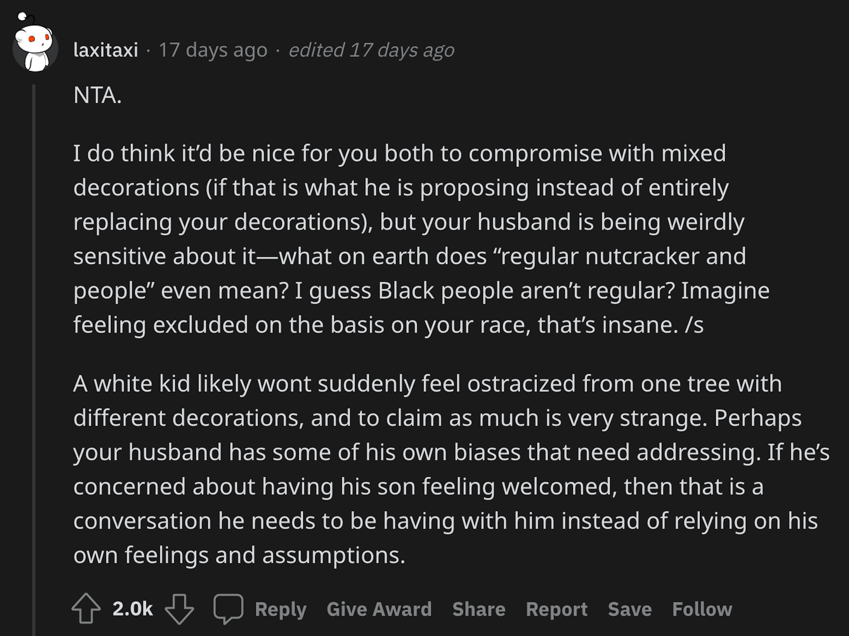The height and width of the screenshot is (636, 849).
Task: Click the 'edited 17 days ago' label
Action: 371,50
